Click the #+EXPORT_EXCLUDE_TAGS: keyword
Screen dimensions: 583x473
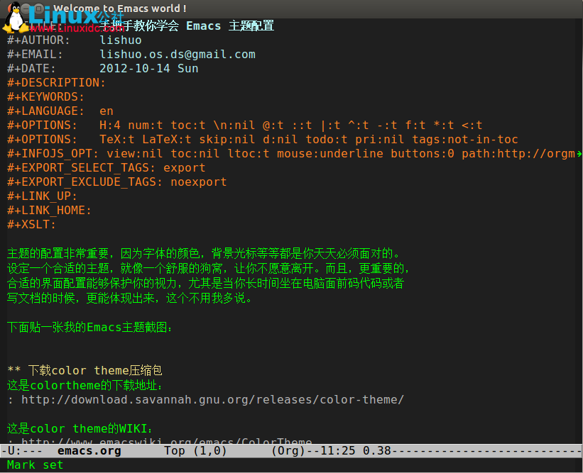pyautogui.click(x=85, y=182)
